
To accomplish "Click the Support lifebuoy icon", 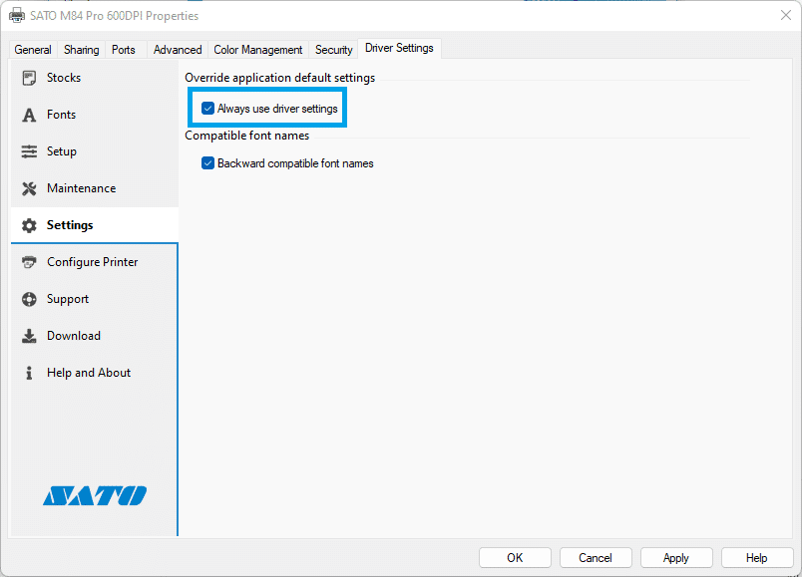I will 29,299.
